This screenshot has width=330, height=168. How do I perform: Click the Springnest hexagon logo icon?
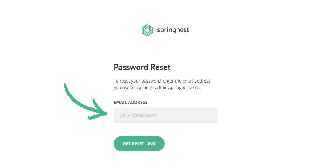click(x=147, y=30)
